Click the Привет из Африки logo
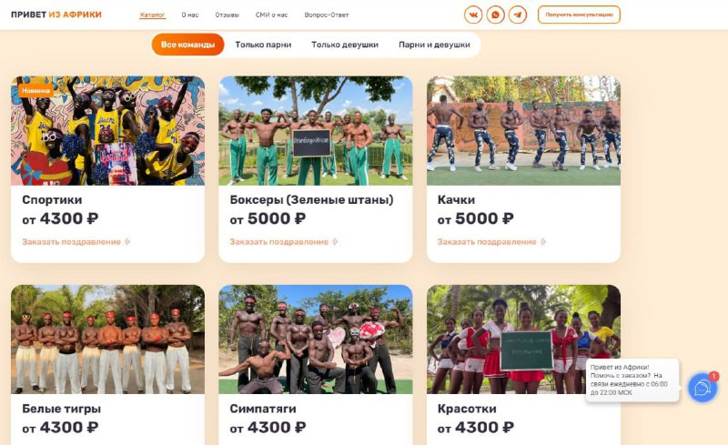Screen dimensions: 728x445 tap(56, 15)
